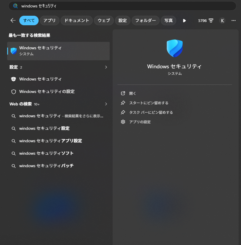The height and width of the screenshot is (245, 241).
Task: Switch to the ドキュメント filter tab
Action: (77, 20)
